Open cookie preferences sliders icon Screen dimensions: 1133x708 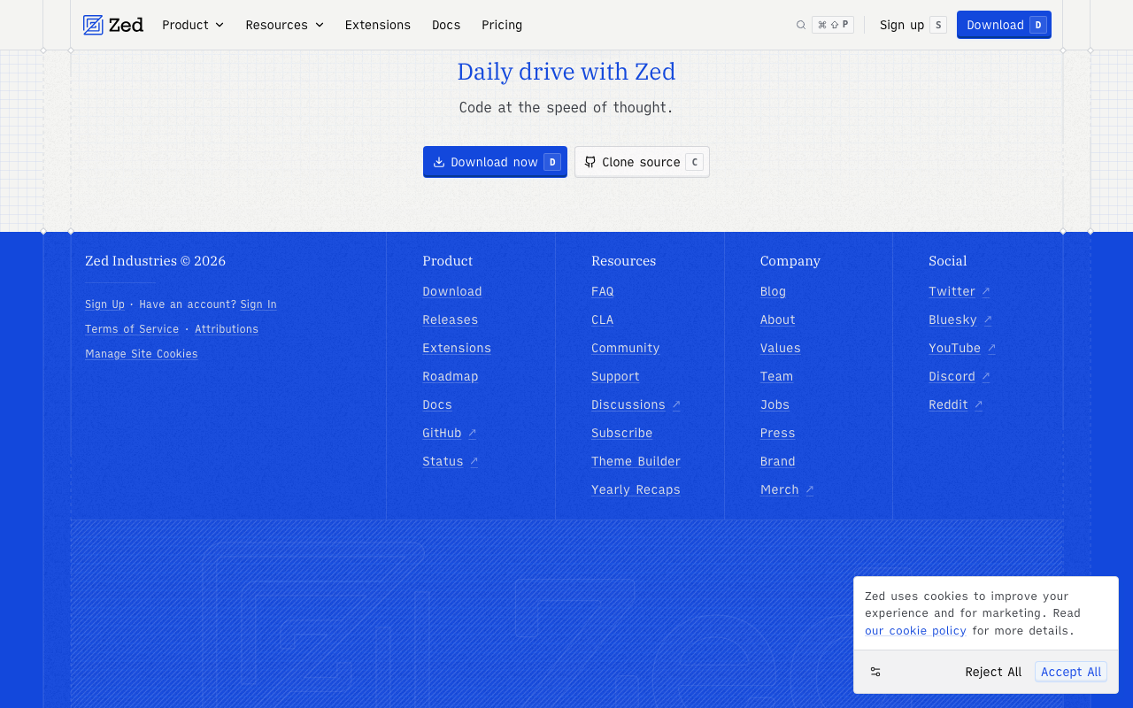tap(875, 672)
